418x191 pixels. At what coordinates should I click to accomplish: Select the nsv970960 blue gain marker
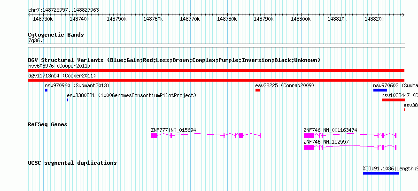(x=46, y=90)
